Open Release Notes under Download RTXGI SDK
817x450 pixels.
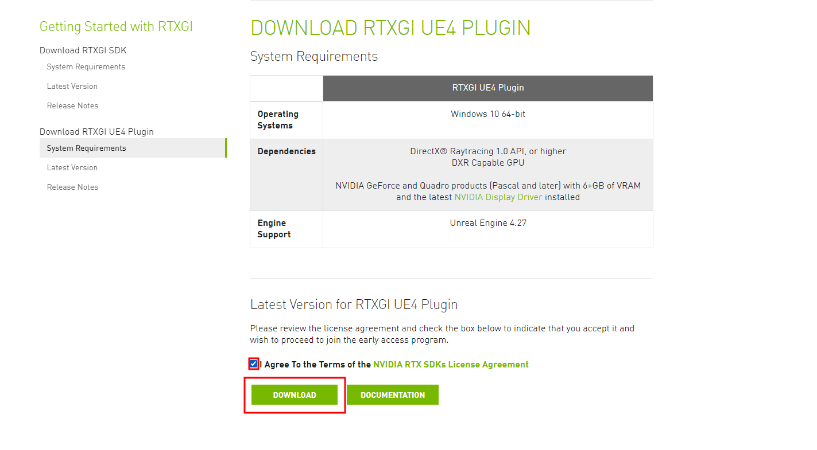73,106
